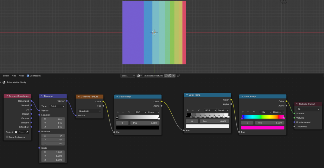The width and height of the screenshot is (324, 168).
Task: Open the Quadratic gradient type dropdown
Action: point(90,111)
